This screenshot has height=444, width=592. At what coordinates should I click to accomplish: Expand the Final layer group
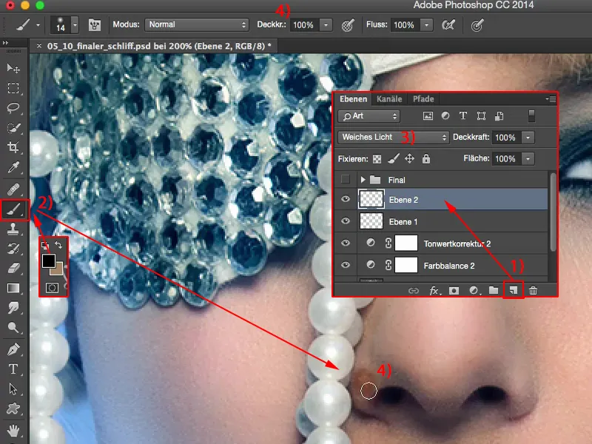coord(363,180)
